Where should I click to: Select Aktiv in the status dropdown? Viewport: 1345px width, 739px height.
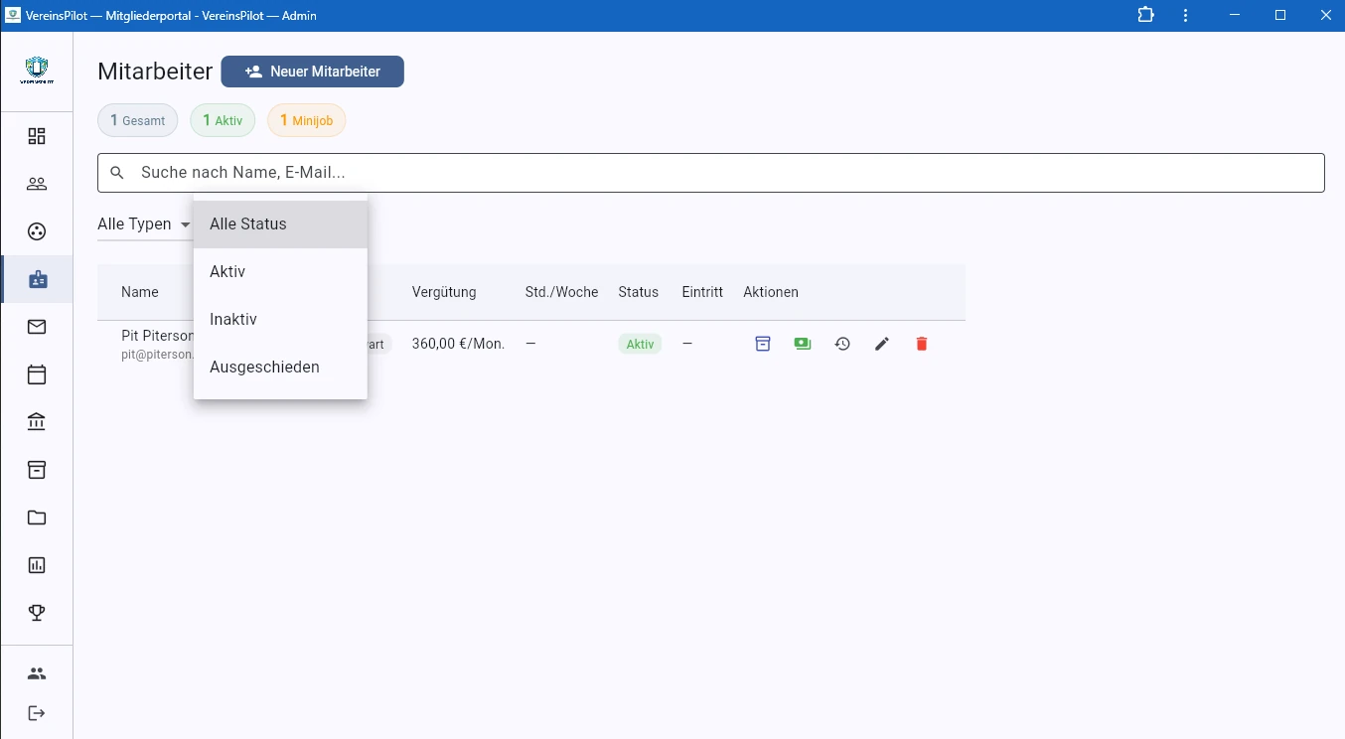(228, 271)
